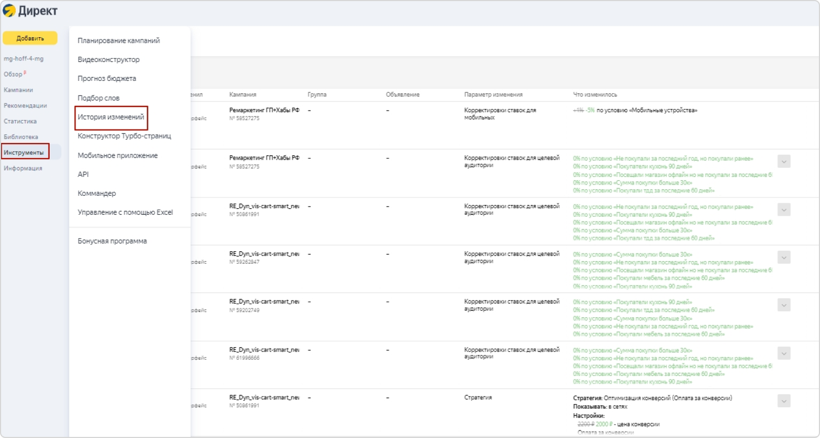Choose Прогноз бюджета in the menu
This screenshot has height=438, width=820.
click(x=107, y=79)
